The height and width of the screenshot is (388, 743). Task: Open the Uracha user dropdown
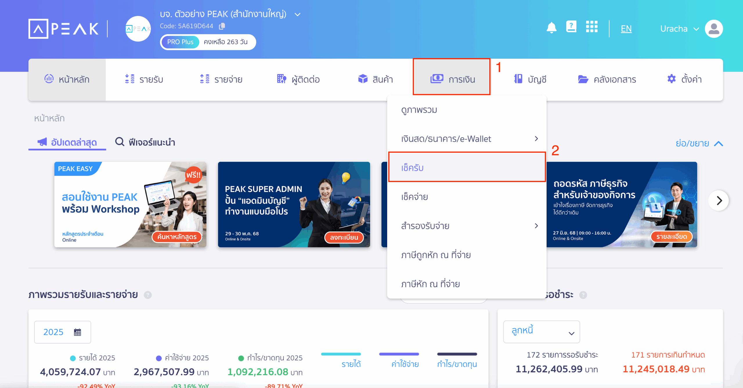coord(679,29)
